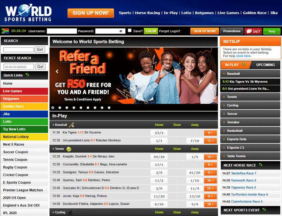Open the red Live Games quick link
The width and height of the screenshot is (282, 216).
pos(24,91)
